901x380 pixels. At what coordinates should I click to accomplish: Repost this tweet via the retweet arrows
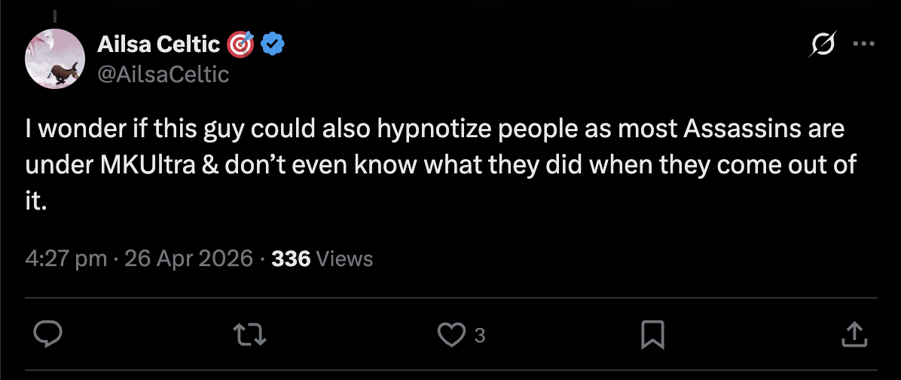pos(250,334)
